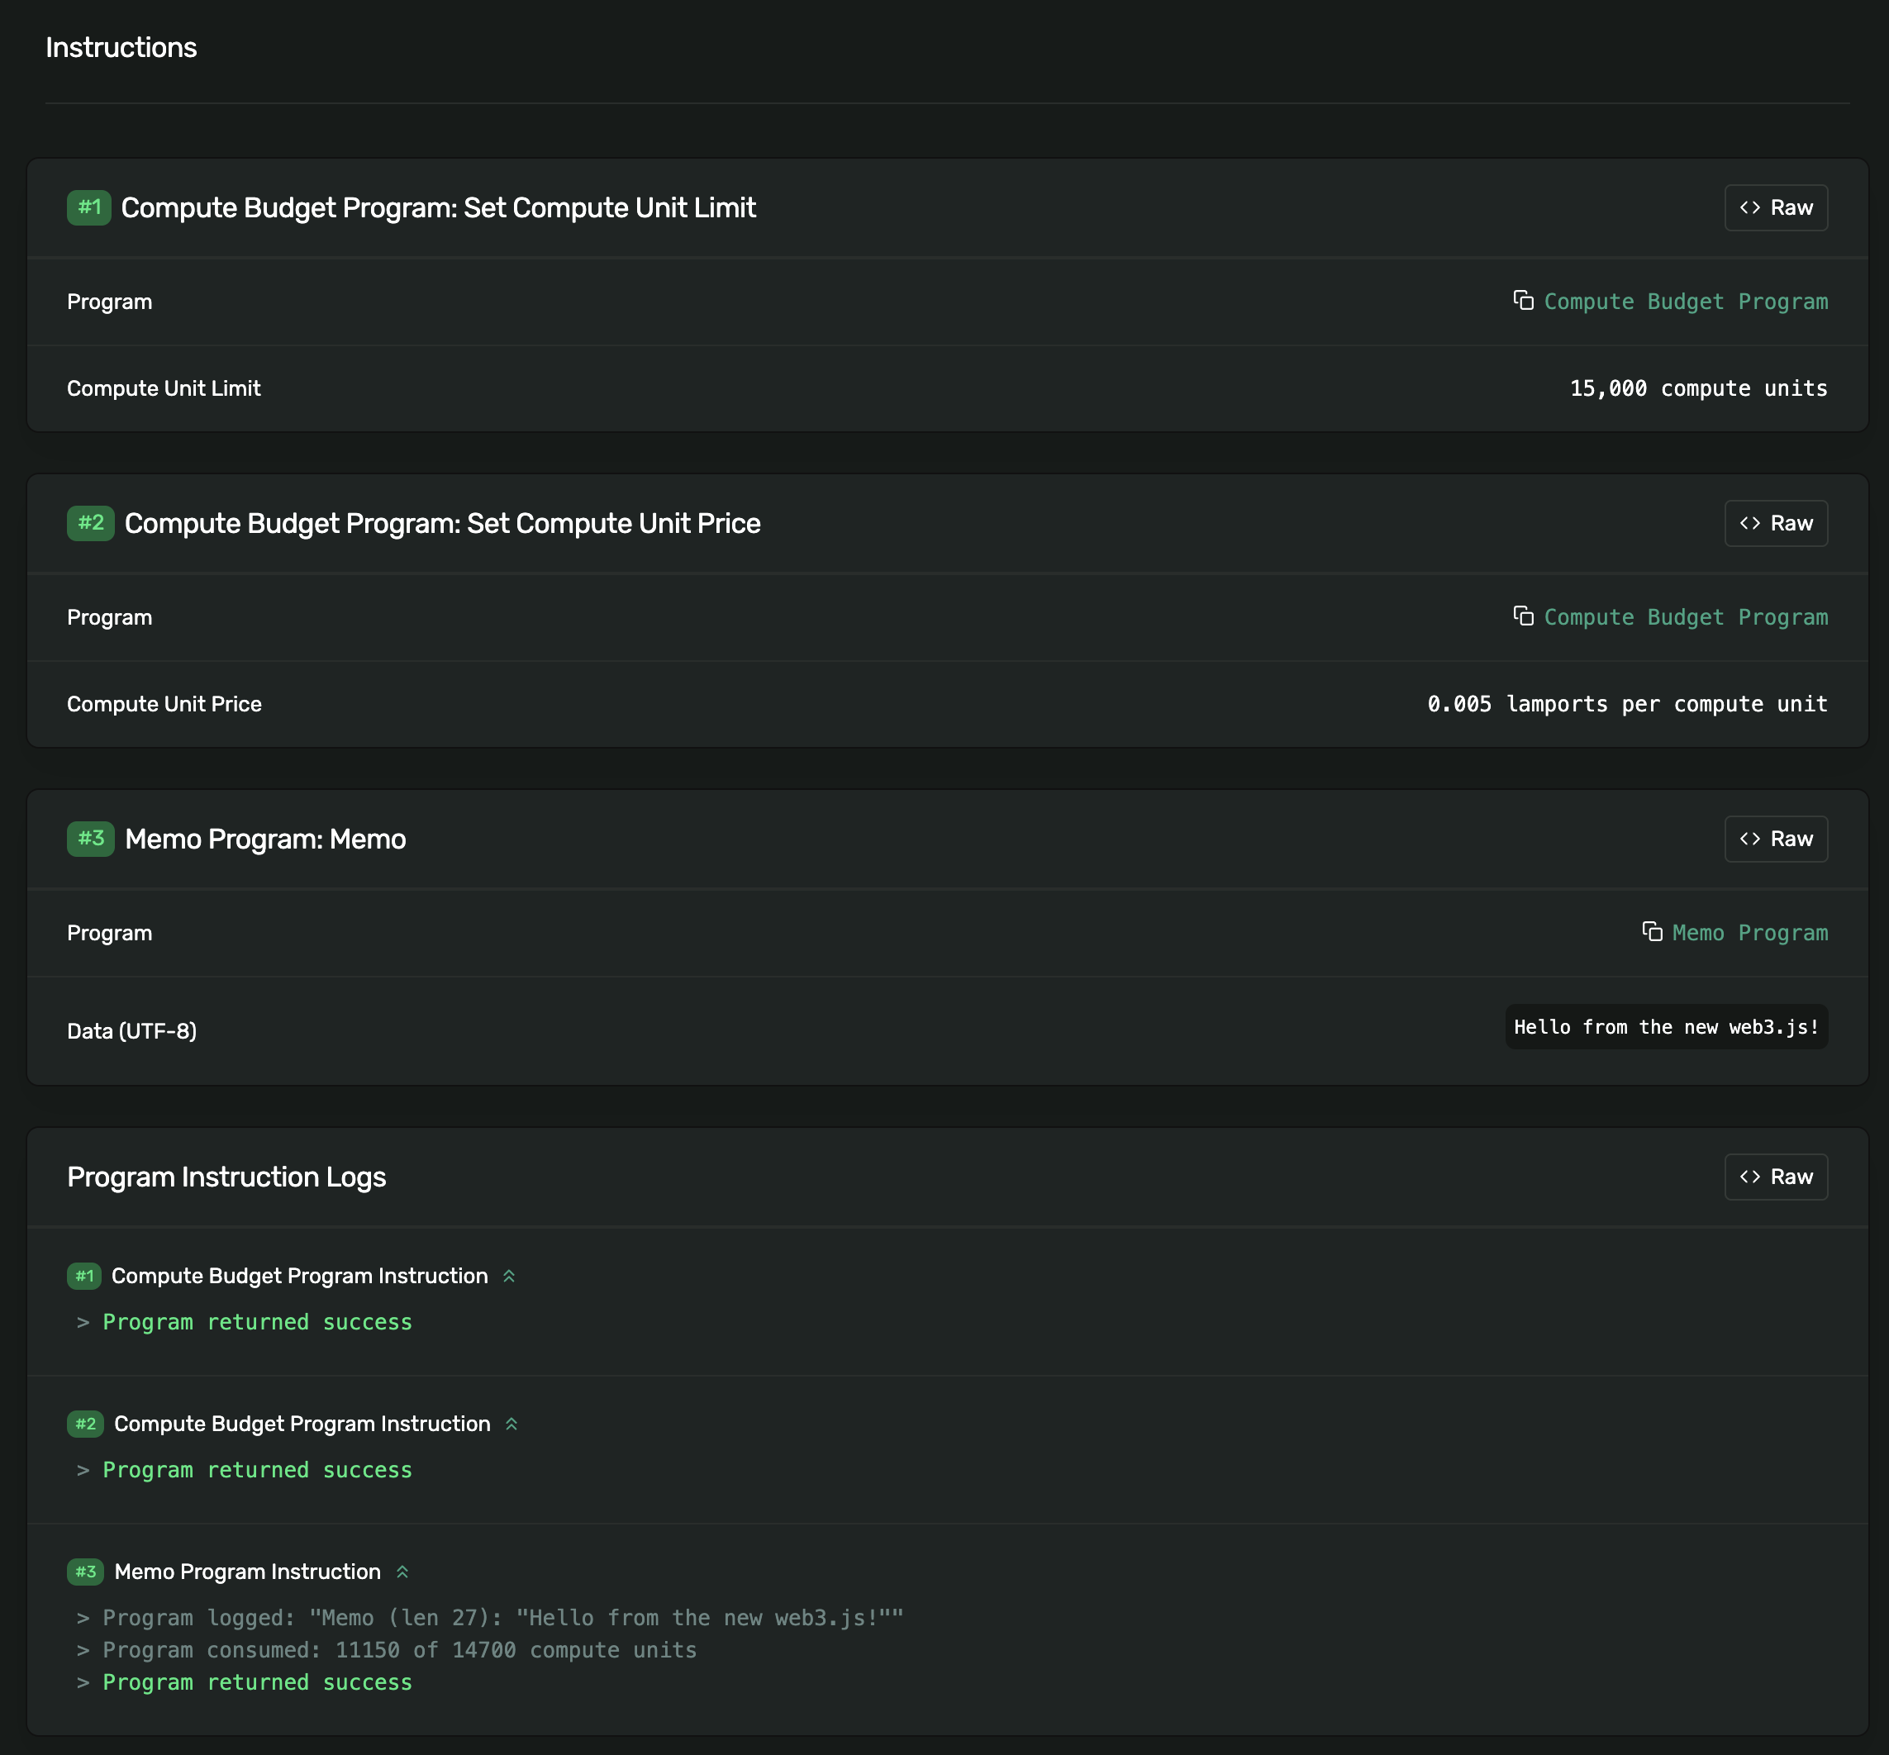The width and height of the screenshot is (1889, 1755).
Task: Open Compute Budget Program link in instruction #1
Action: coord(1685,302)
